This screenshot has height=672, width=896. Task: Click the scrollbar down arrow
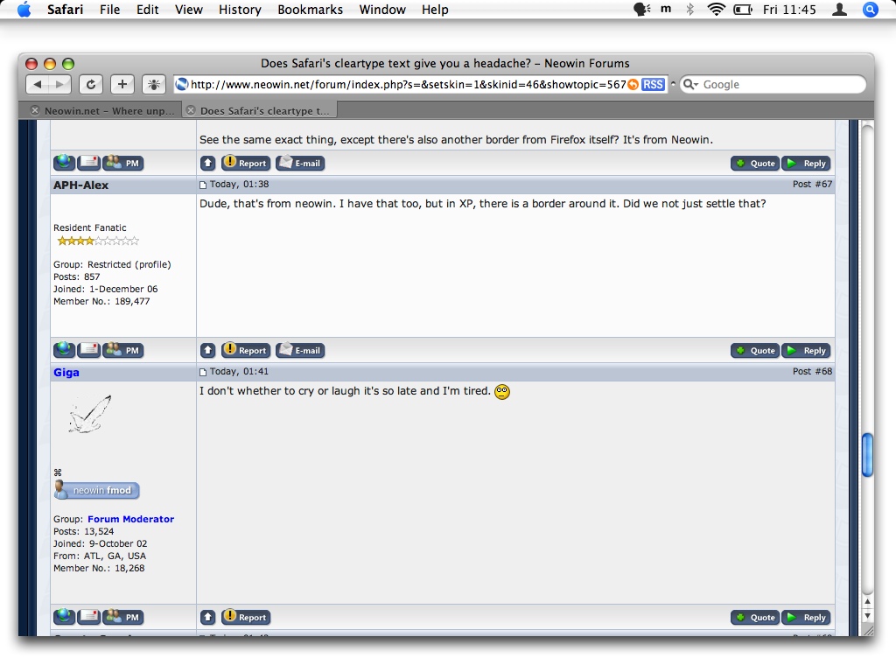867,616
